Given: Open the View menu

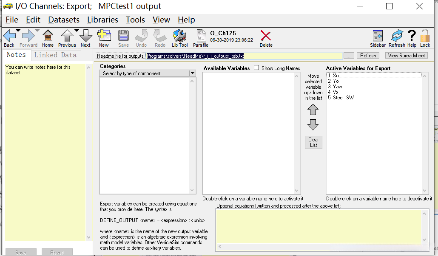Looking at the screenshot, I should click(x=161, y=20).
